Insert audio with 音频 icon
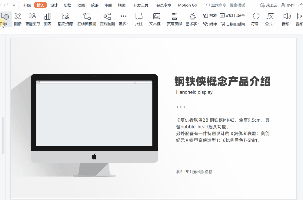 pos(287,16)
